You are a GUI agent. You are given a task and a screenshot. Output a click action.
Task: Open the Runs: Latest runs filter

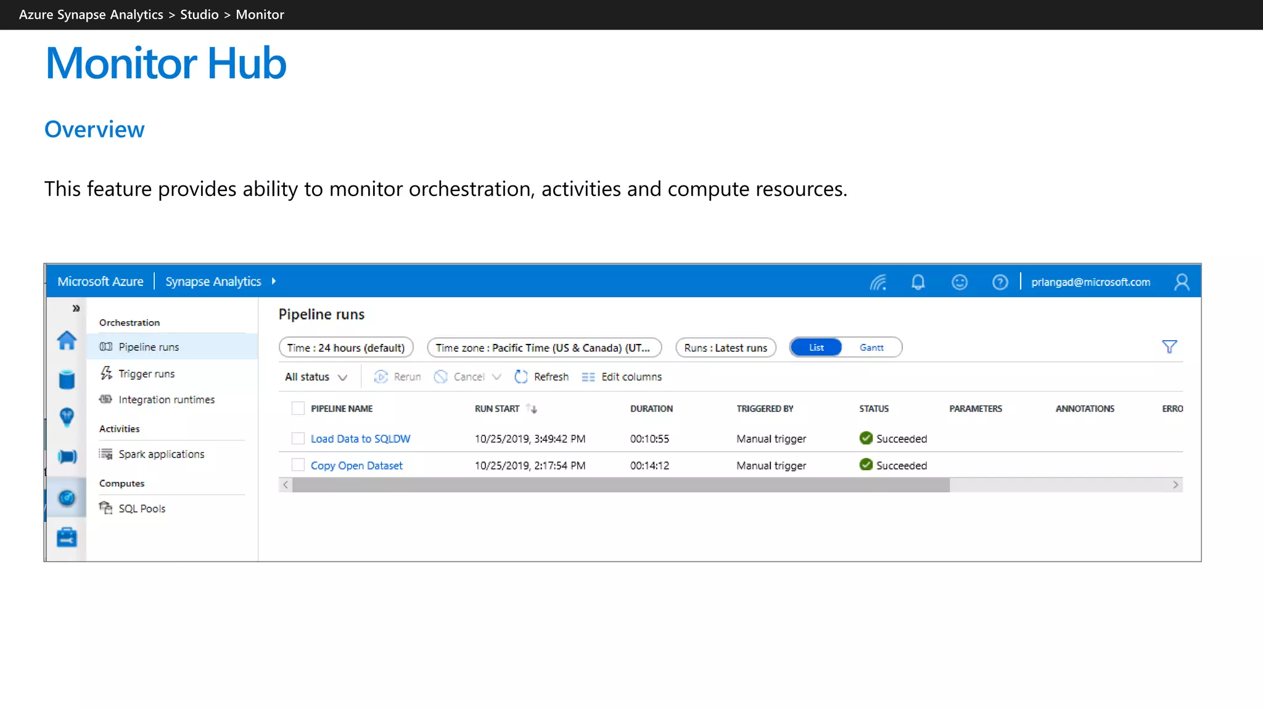pyautogui.click(x=726, y=348)
